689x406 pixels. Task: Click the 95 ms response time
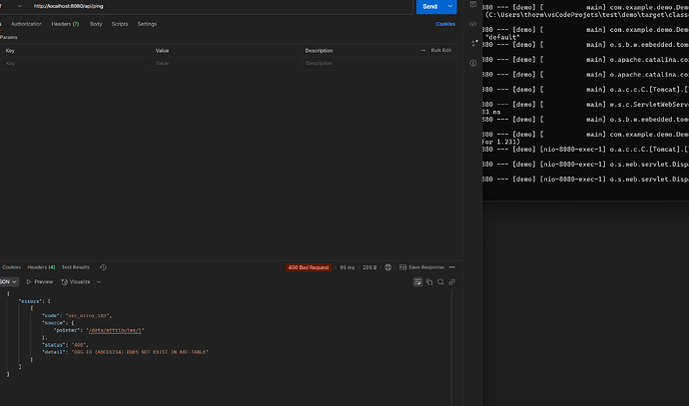coord(347,267)
